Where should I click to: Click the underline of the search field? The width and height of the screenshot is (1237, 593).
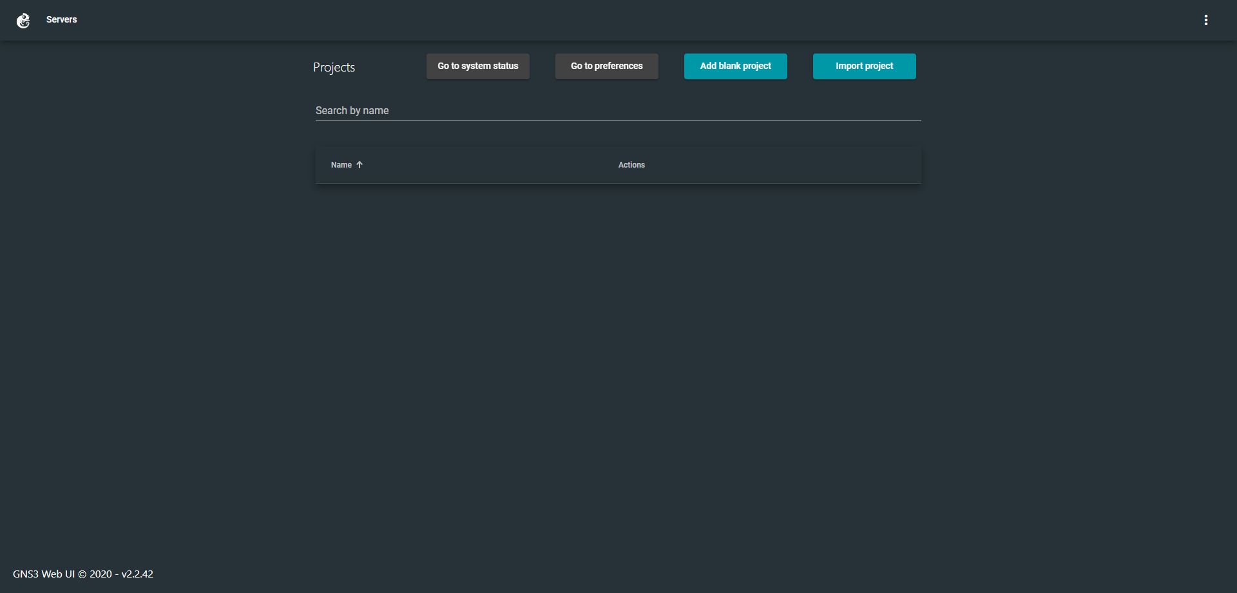tap(617, 121)
